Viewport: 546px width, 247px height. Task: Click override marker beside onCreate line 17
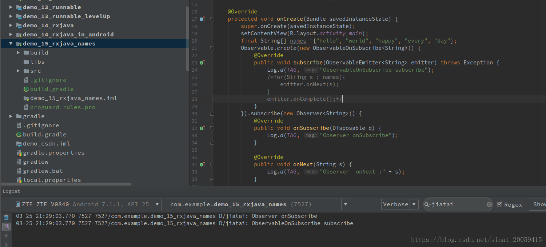(203, 19)
